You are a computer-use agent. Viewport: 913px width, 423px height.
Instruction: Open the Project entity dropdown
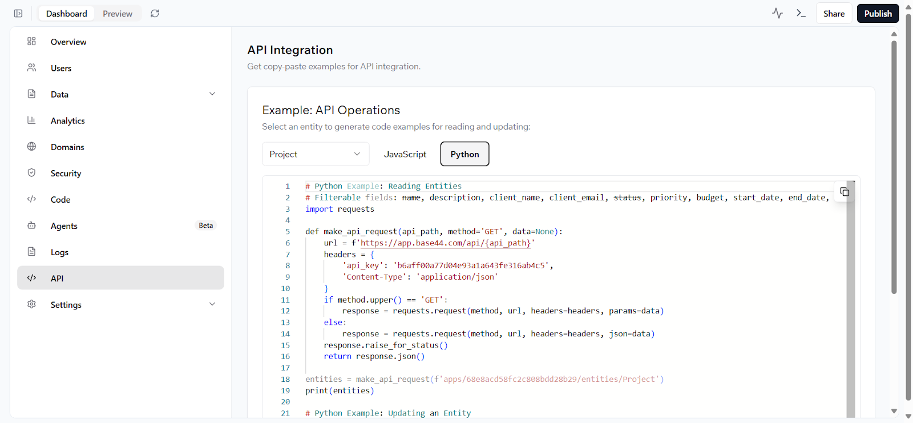coord(316,154)
